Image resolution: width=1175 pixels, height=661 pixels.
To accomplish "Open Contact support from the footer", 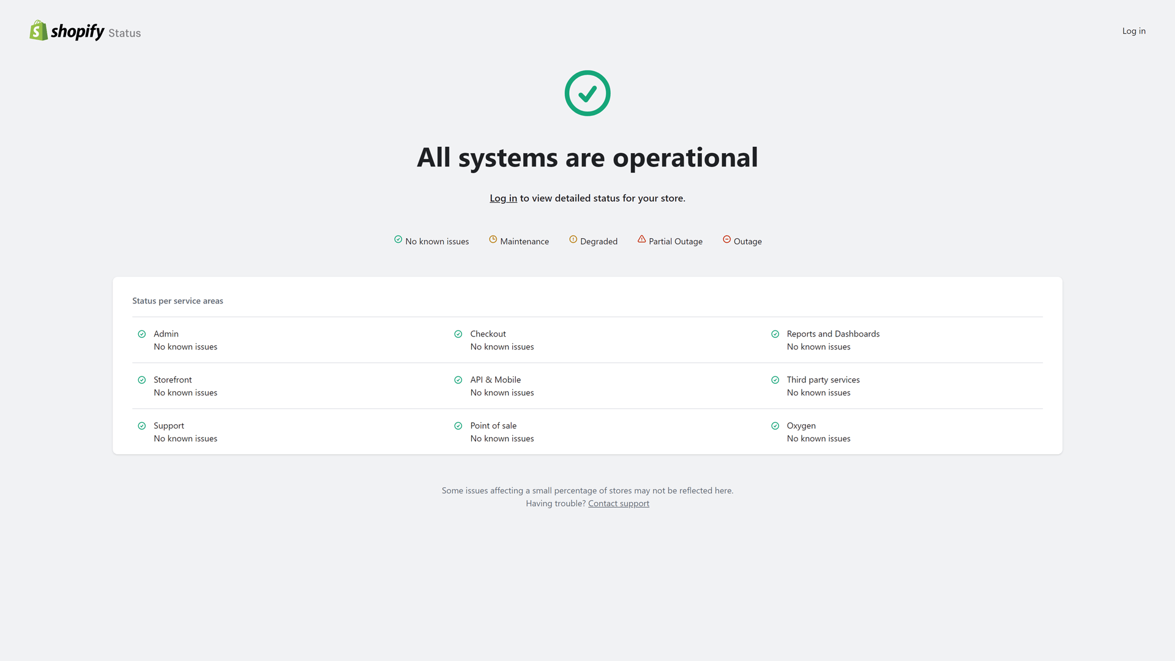I will click(x=618, y=503).
